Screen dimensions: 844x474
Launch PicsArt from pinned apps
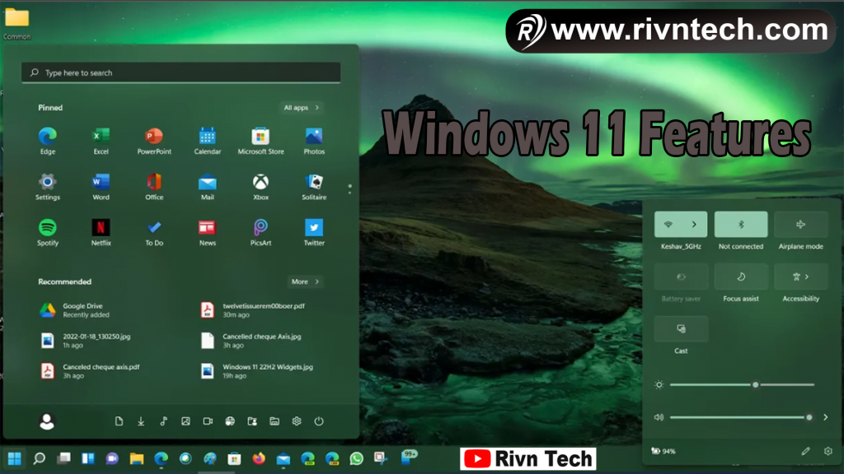[x=260, y=232]
